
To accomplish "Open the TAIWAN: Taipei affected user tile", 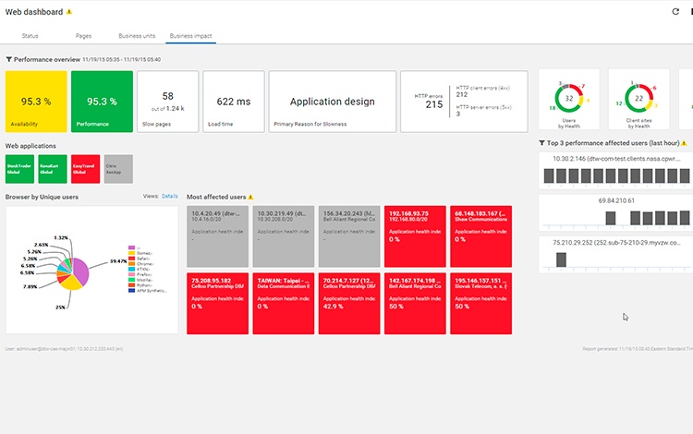I will (284, 303).
